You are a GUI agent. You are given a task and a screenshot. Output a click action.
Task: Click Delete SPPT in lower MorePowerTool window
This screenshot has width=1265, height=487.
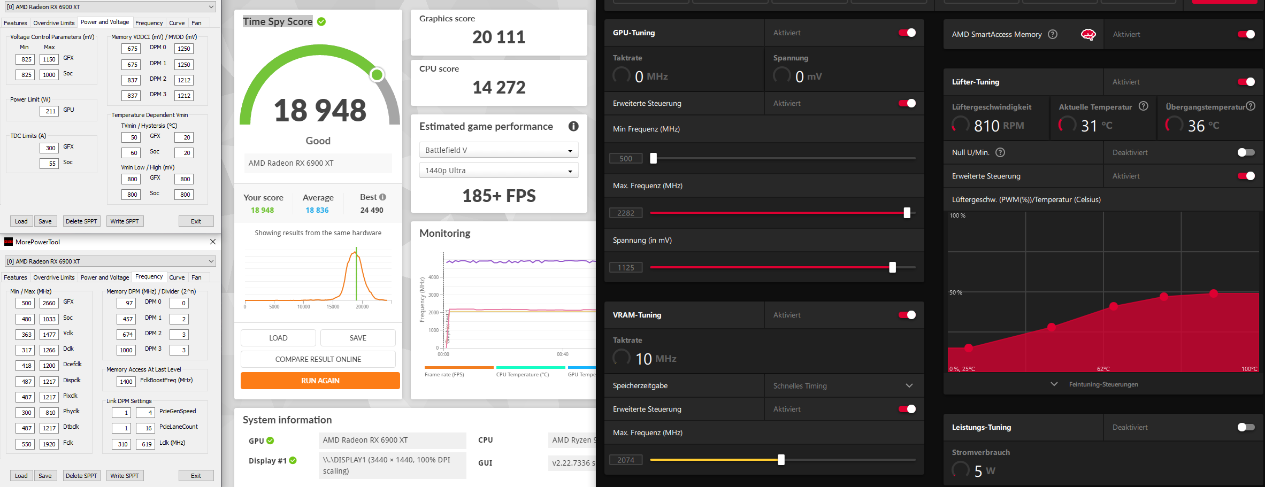[81, 476]
